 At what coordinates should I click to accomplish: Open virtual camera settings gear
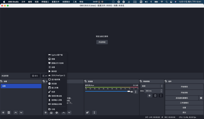tap(201, 98)
